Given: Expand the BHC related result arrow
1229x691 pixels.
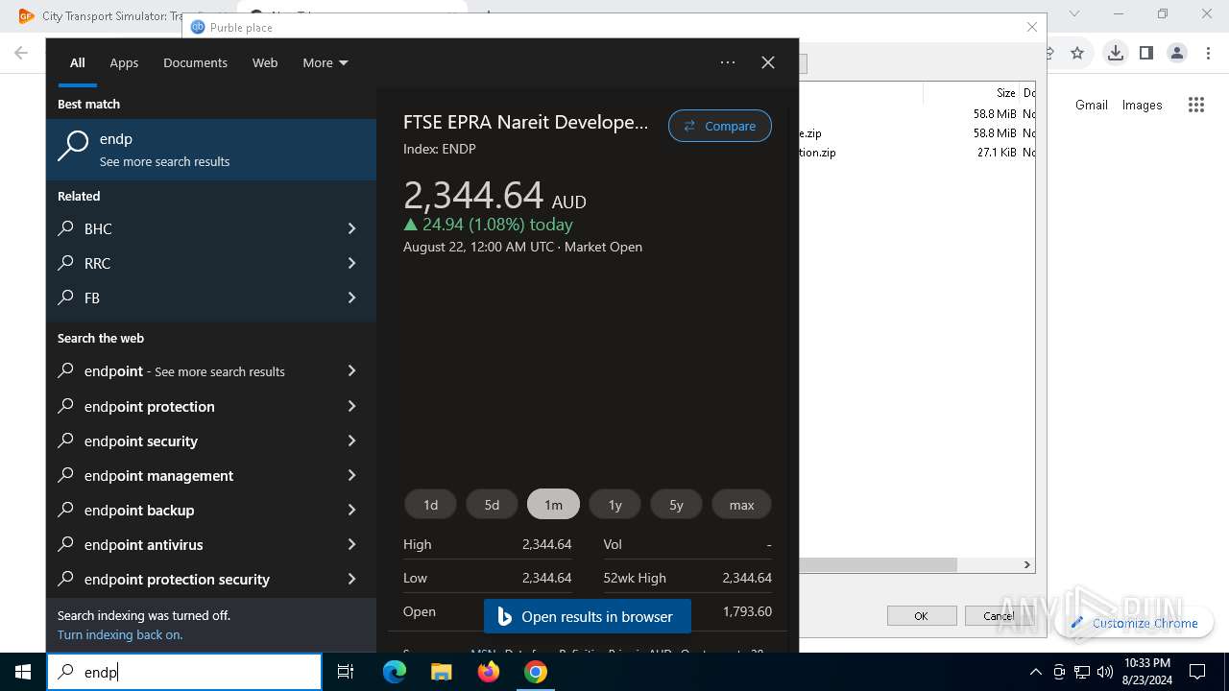Looking at the screenshot, I should pos(351,228).
